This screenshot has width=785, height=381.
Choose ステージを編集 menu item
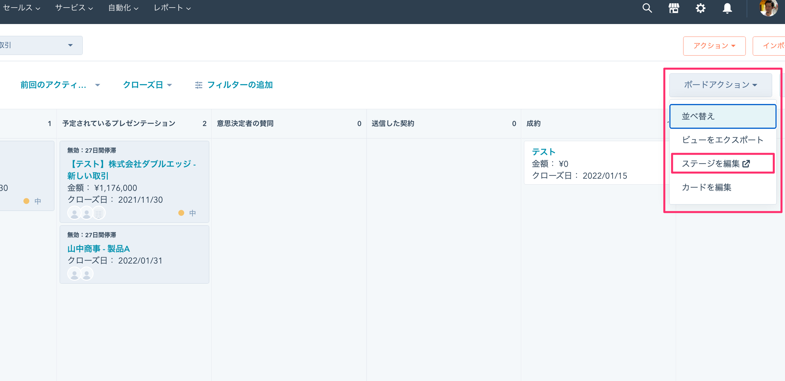pyautogui.click(x=723, y=164)
